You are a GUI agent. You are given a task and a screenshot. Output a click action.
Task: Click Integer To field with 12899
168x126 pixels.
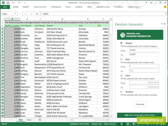point(144,54)
